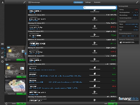Switch to the Kontoinfo tab

(x=97, y=2)
